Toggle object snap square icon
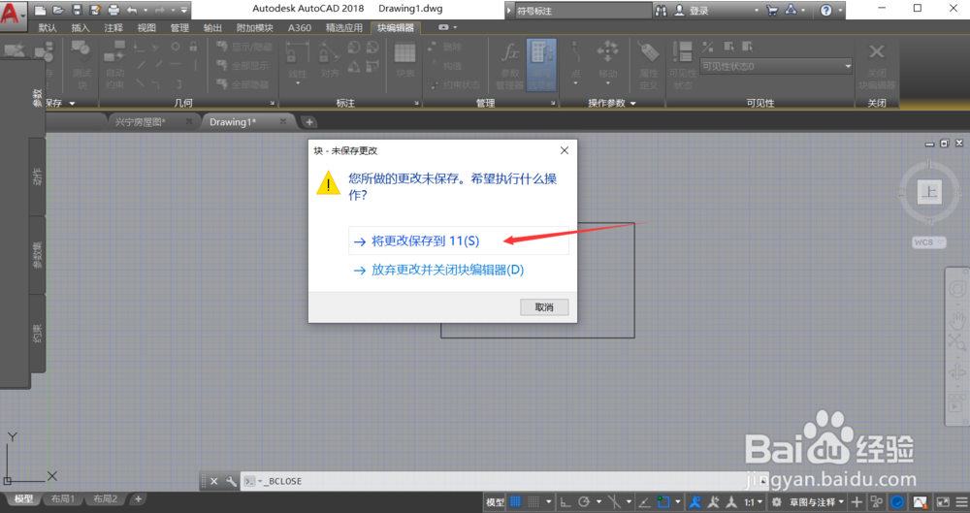Viewport: 970px width, 513px height. [x=663, y=502]
